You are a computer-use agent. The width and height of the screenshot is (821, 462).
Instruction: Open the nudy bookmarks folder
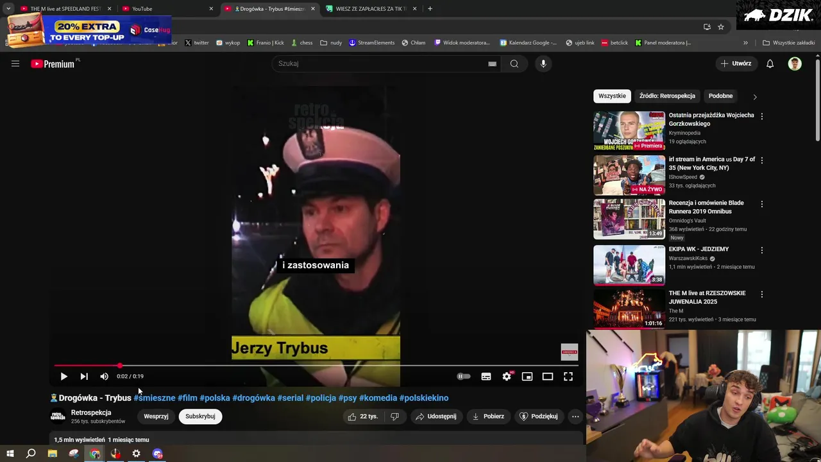(331, 43)
